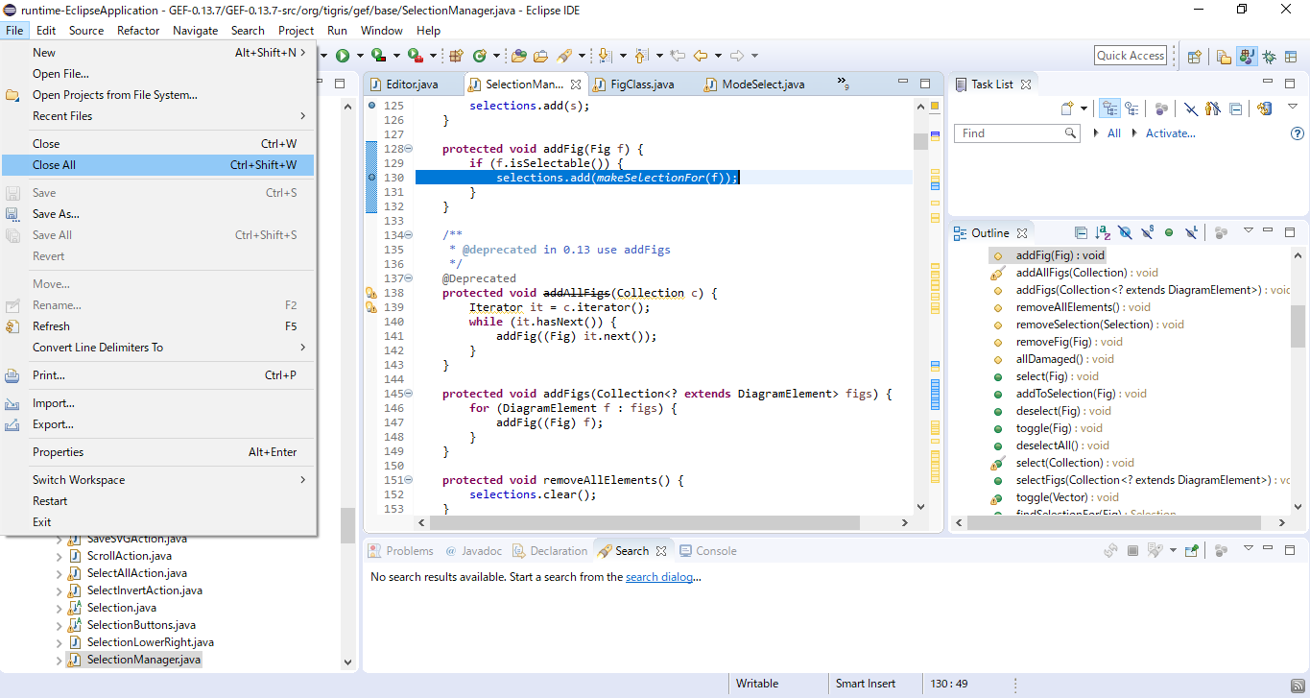Click the Refresh icon in File menu

[x=12, y=326]
